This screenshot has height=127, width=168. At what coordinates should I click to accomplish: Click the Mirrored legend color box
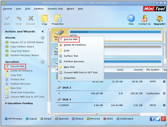(88, 119)
